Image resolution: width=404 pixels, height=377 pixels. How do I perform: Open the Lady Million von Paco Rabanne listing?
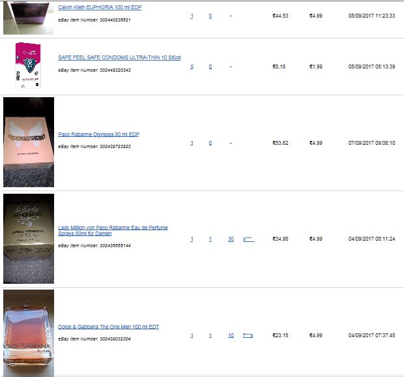(x=113, y=230)
